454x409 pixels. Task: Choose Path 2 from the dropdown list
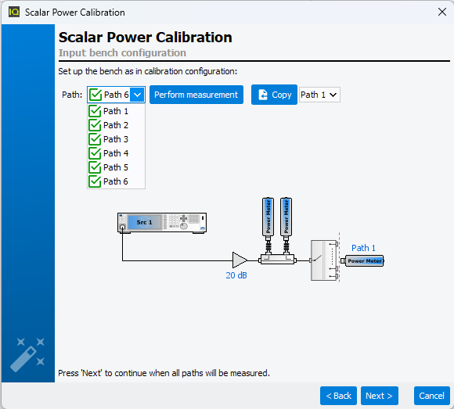click(116, 125)
